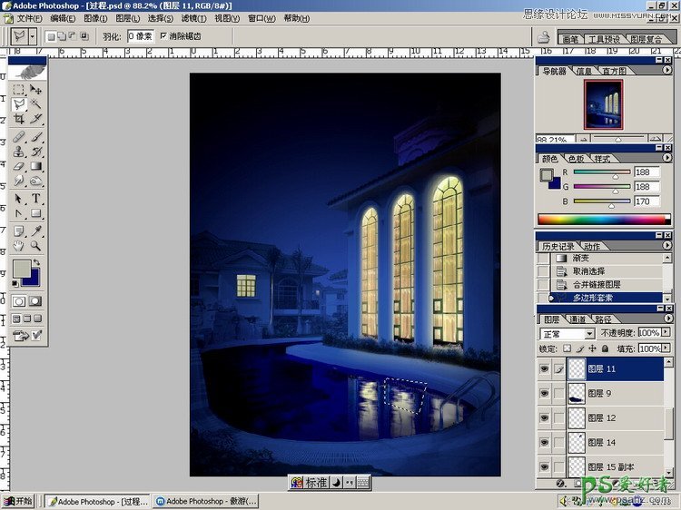Click the 羽化 feather input field
This screenshot has width=681, height=510.
[141, 36]
